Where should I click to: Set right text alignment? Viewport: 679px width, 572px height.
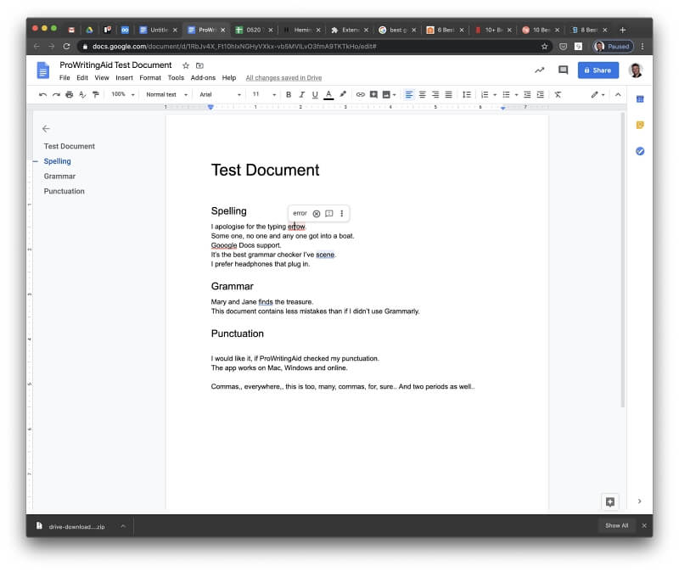(435, 94)
